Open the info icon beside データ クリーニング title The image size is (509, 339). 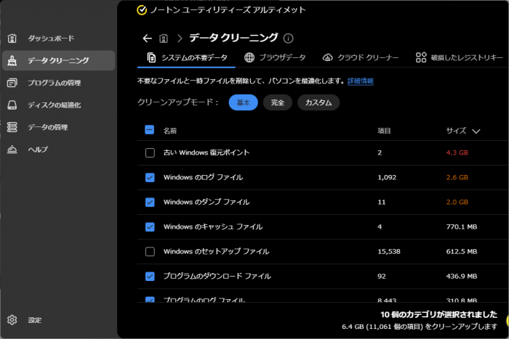click(x=288, y=38)
